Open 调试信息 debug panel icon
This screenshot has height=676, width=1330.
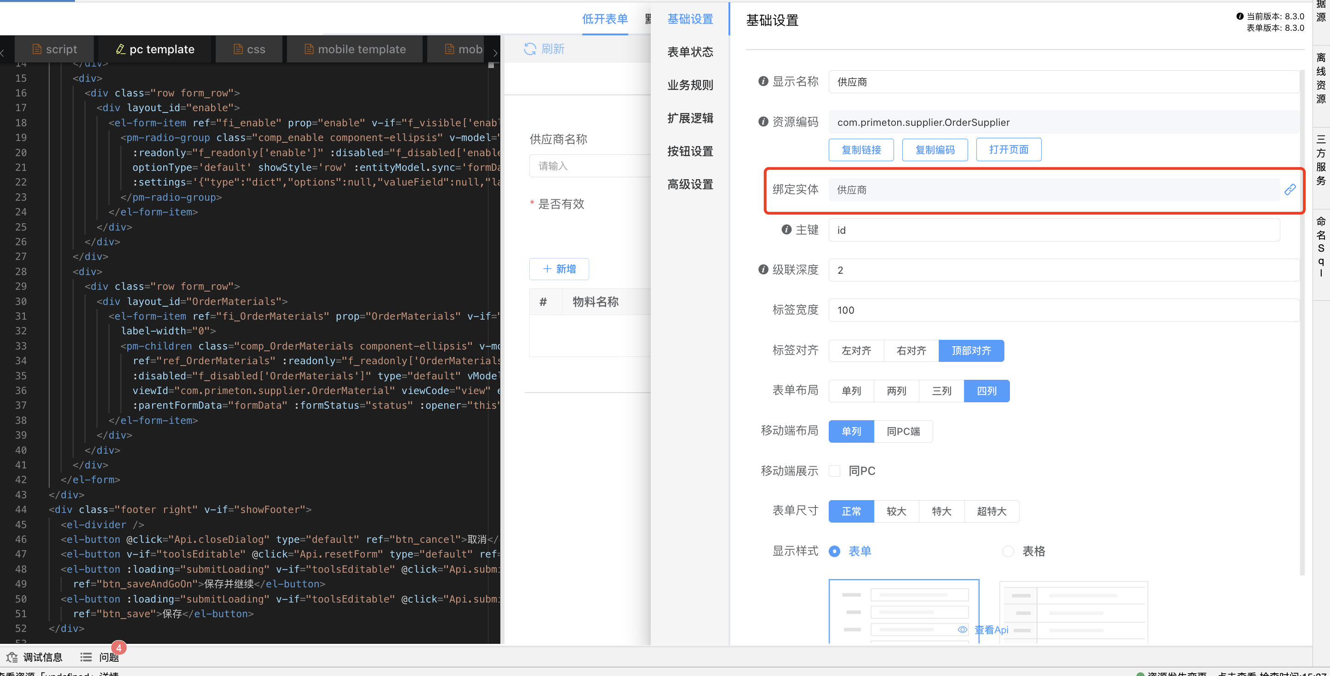(x=12, y=657)
